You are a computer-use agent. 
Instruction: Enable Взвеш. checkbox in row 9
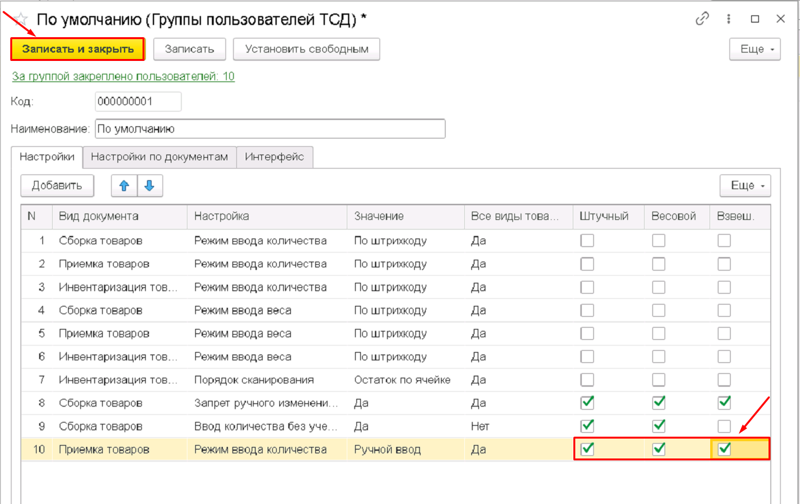click(724, 426)
